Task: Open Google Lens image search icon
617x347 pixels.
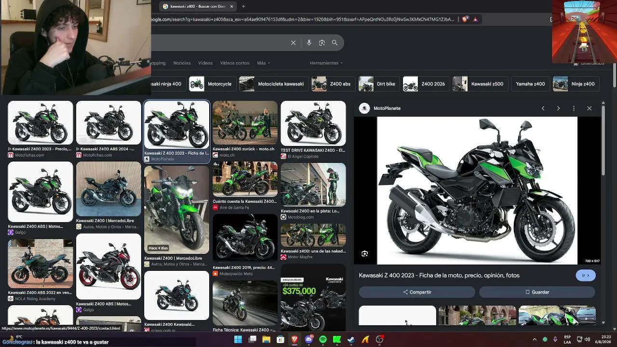Action: tap(322, 42)
